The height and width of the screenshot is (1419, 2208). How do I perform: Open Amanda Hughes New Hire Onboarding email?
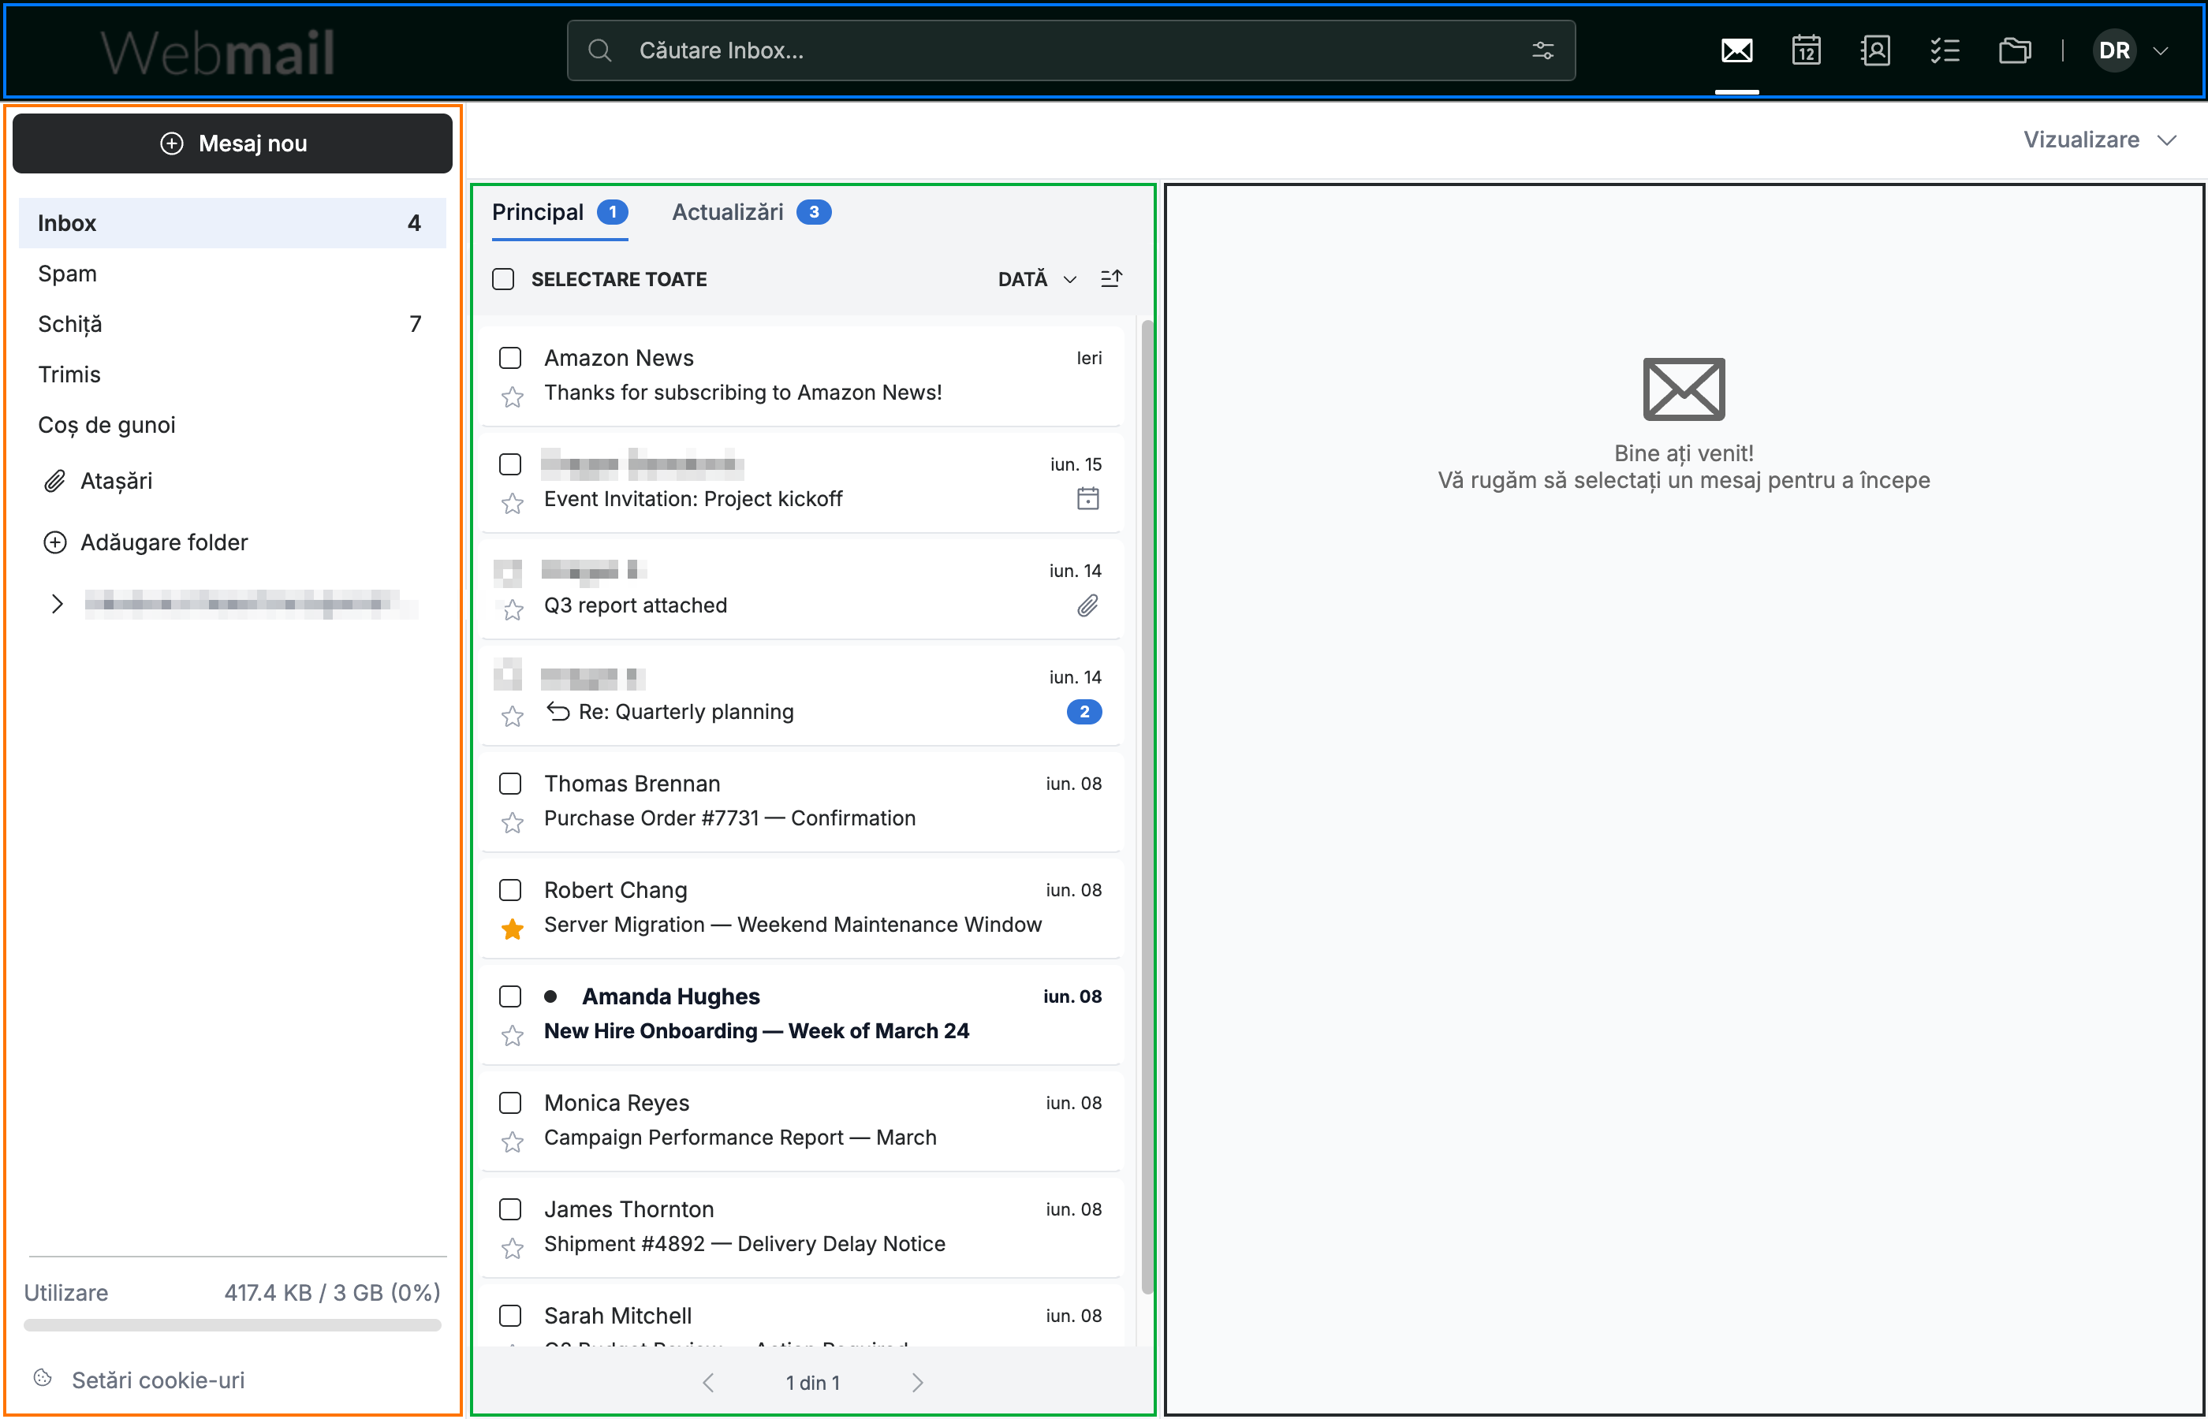tap(802, 1014)
